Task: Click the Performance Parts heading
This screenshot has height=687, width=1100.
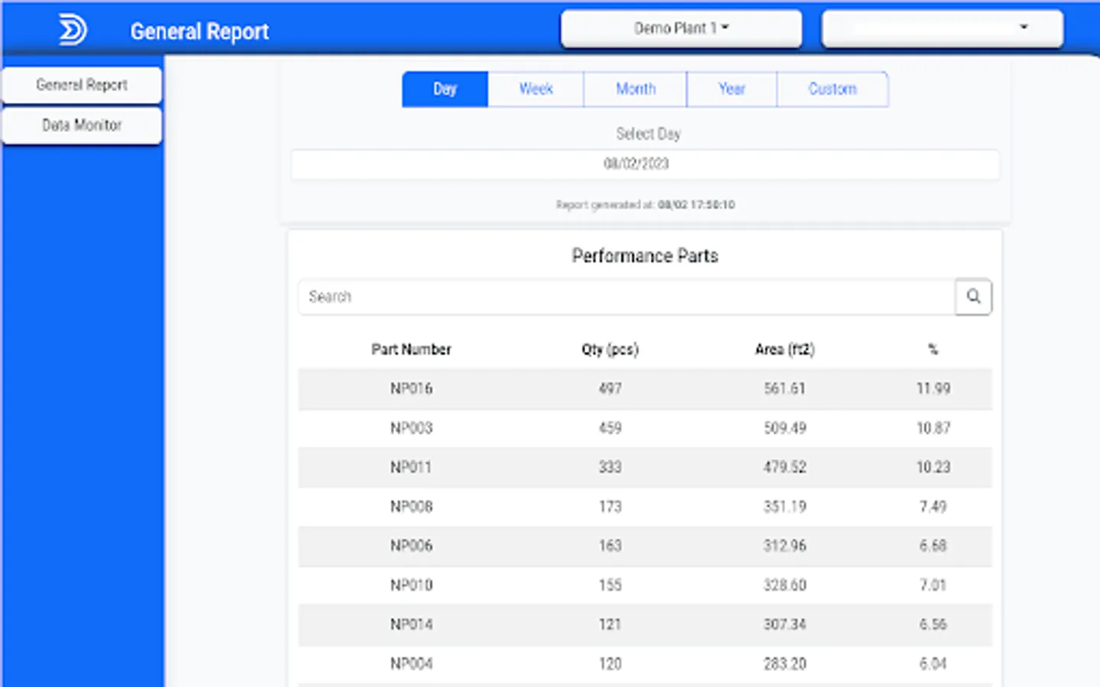Action: point(645,256)
